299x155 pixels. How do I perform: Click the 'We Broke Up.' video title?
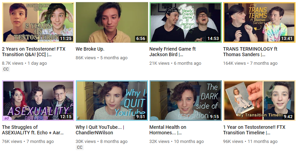point(90,49)
